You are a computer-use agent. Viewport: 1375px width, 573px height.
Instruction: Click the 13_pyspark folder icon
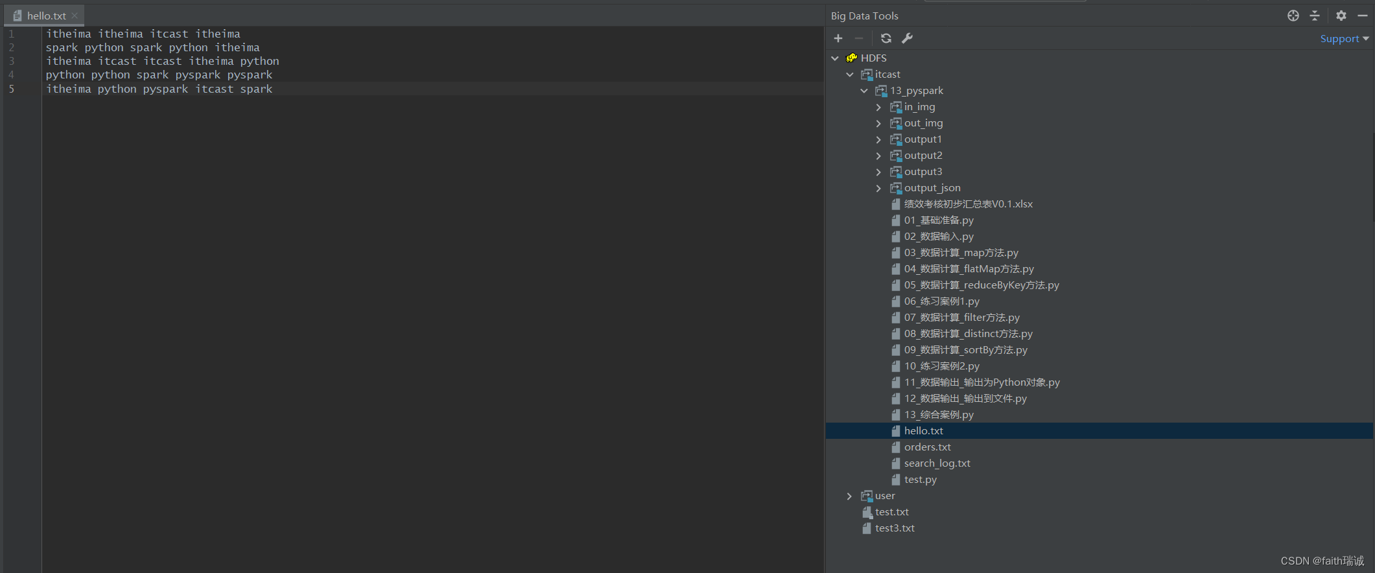point(881,91)
